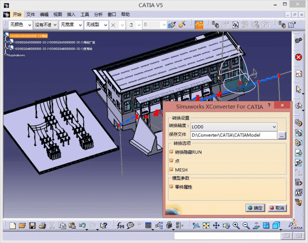Click the Undo arrow icon
Image resolution: width=308 pixels, height=243 pixels.
(x=82, y=226)
